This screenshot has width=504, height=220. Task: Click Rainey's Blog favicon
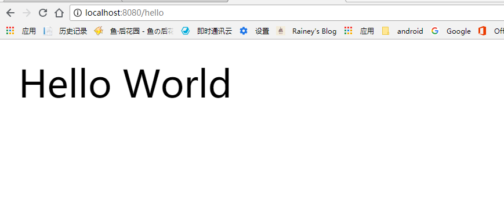(x=281, y=31)
